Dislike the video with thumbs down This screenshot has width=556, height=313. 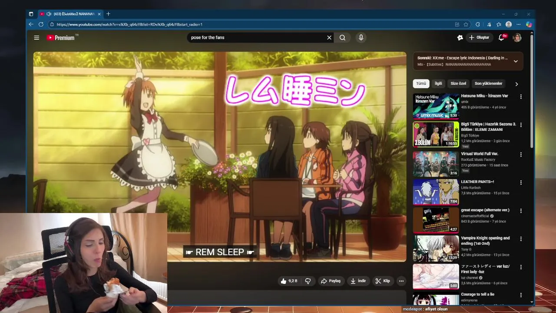click(x=308, y=281)
